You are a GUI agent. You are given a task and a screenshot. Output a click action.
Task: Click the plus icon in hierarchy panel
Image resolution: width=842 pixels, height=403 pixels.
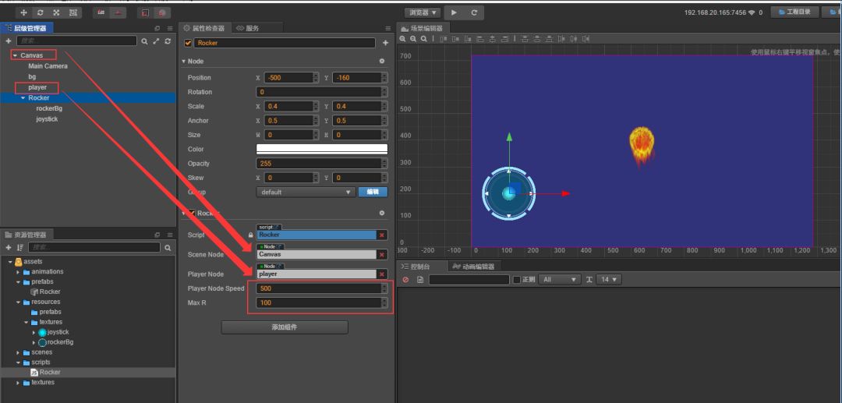[8, 41]
